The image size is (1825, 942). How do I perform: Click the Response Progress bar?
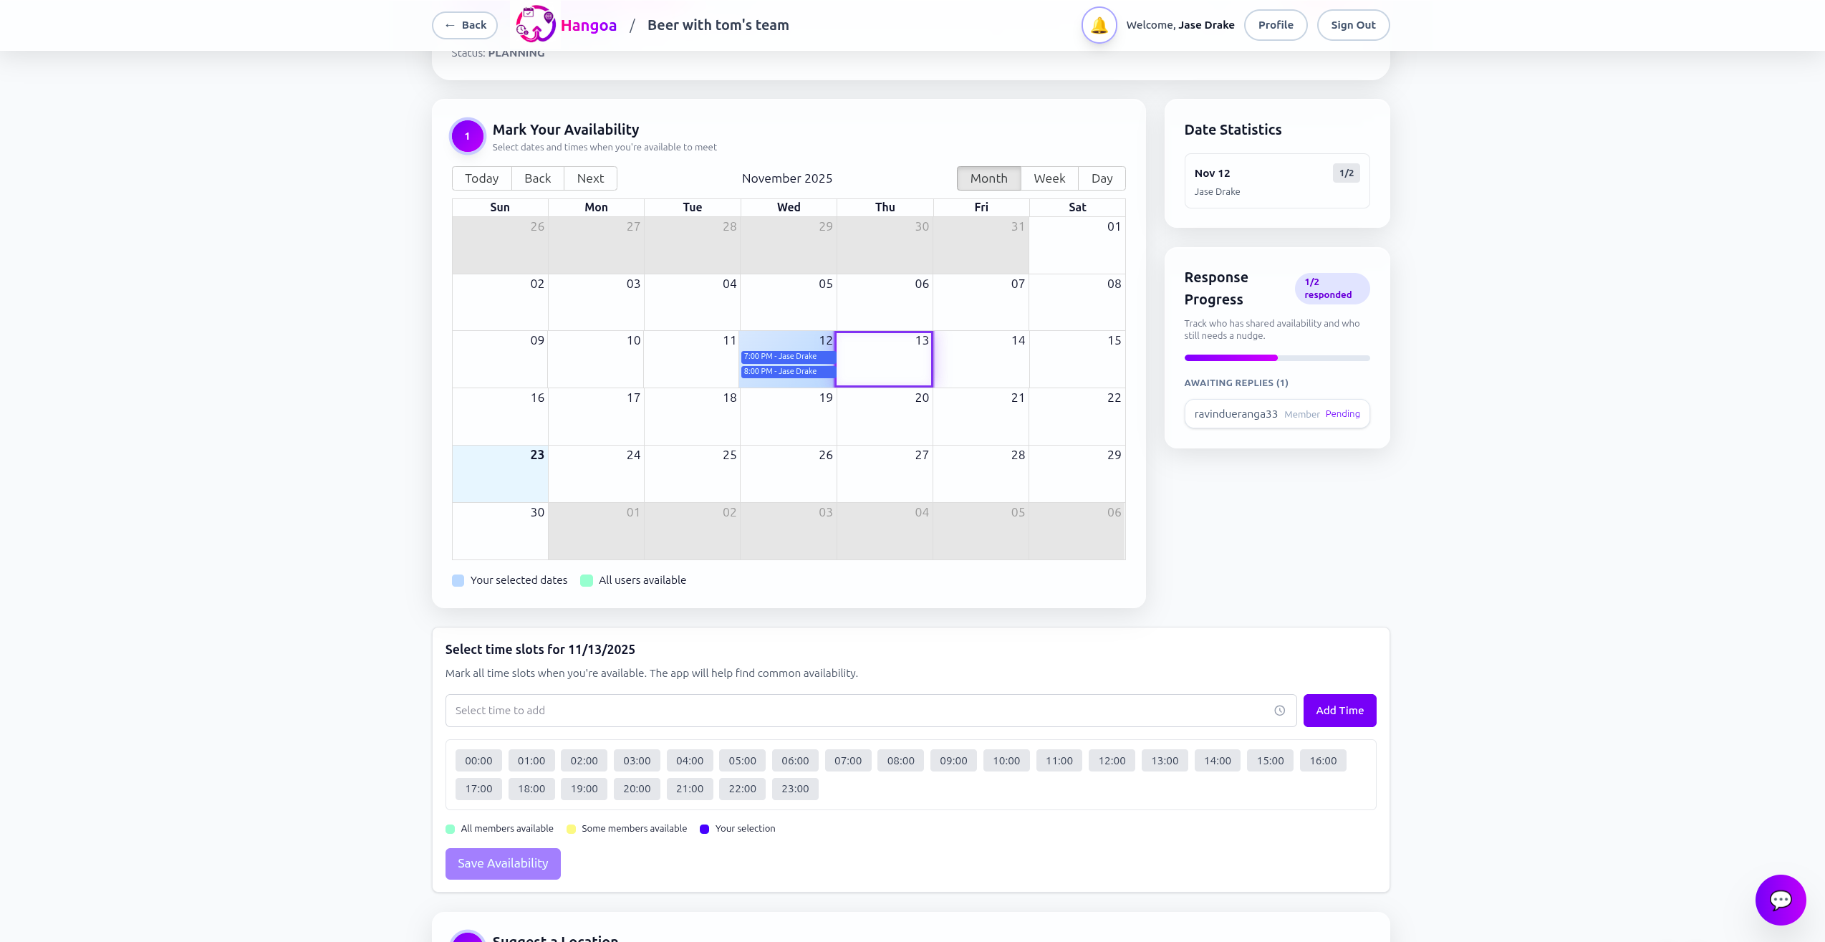(x=1277, y=357)
